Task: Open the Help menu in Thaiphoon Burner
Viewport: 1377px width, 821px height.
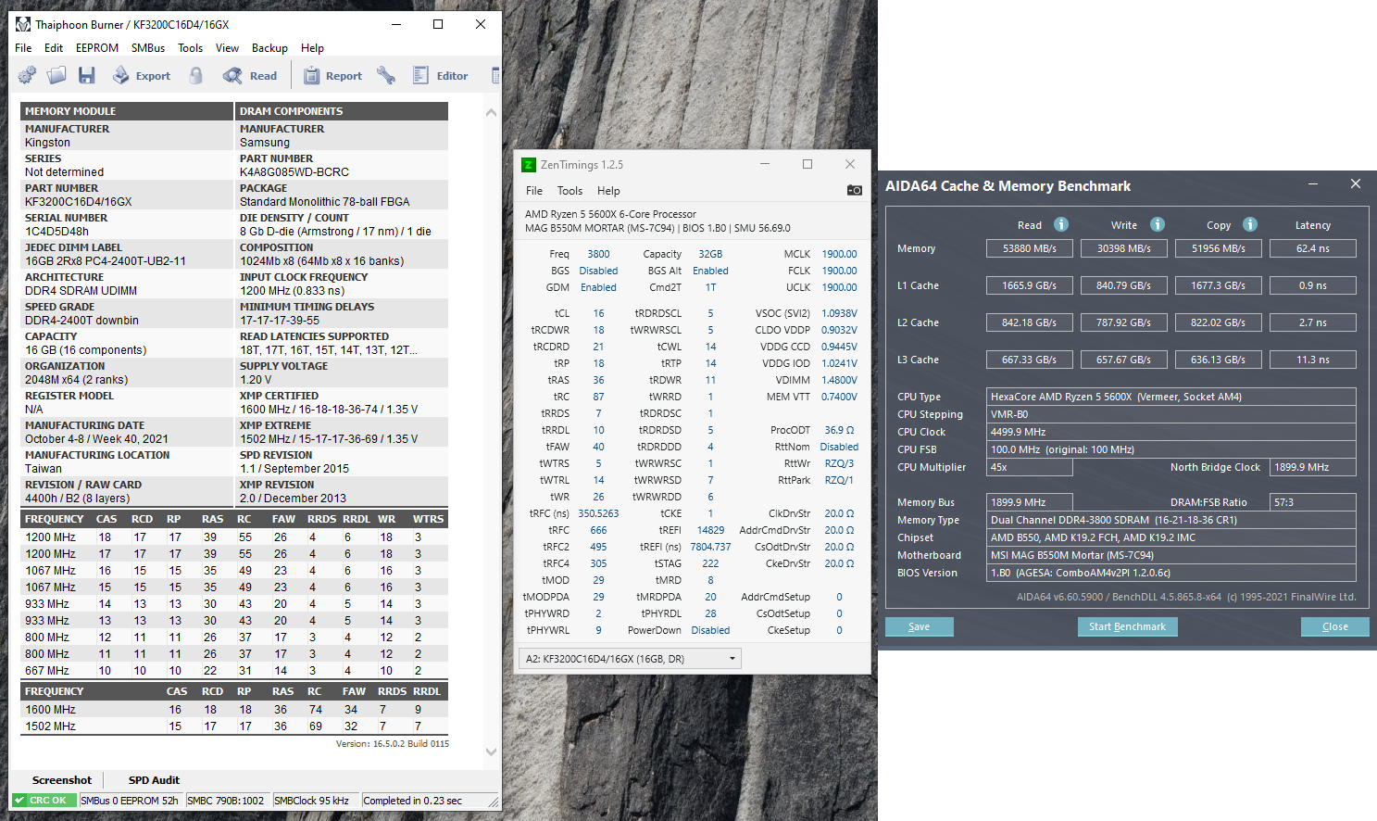Action: (312, 48)
